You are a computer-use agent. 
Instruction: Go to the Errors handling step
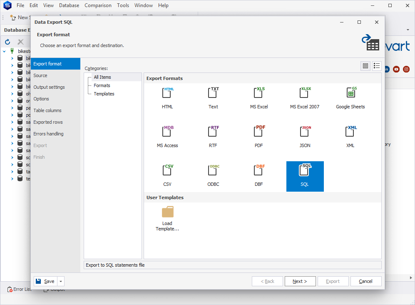coord(55,134)
